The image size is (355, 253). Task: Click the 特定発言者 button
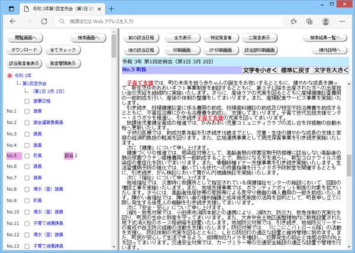point(221,38)
